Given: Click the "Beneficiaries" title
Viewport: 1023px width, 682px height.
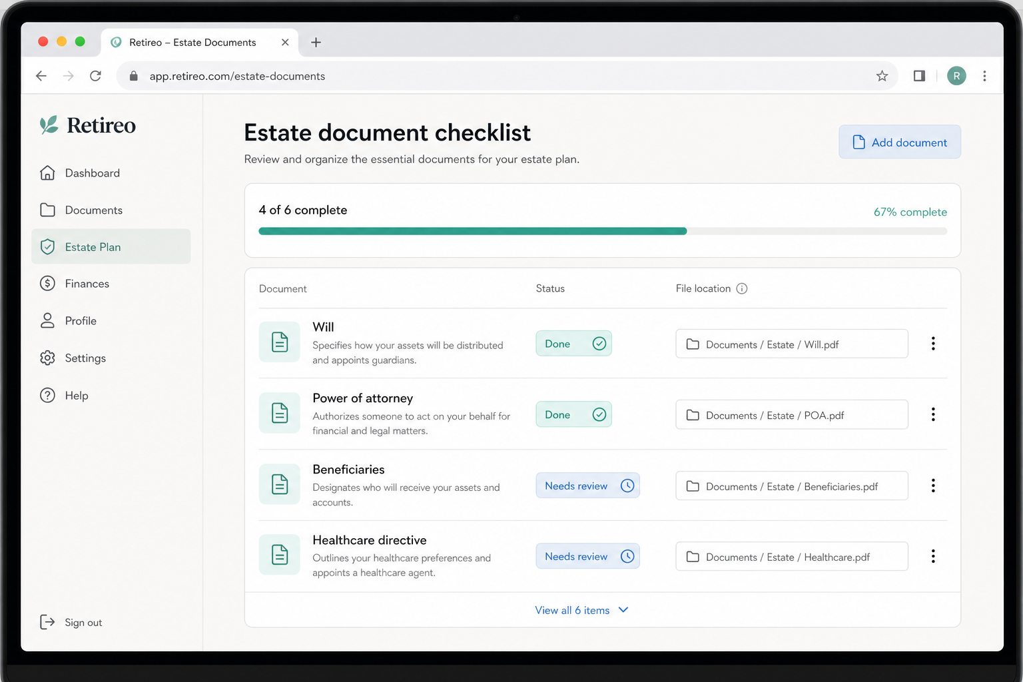Looking at the screenshot, I should coord(348,470).
